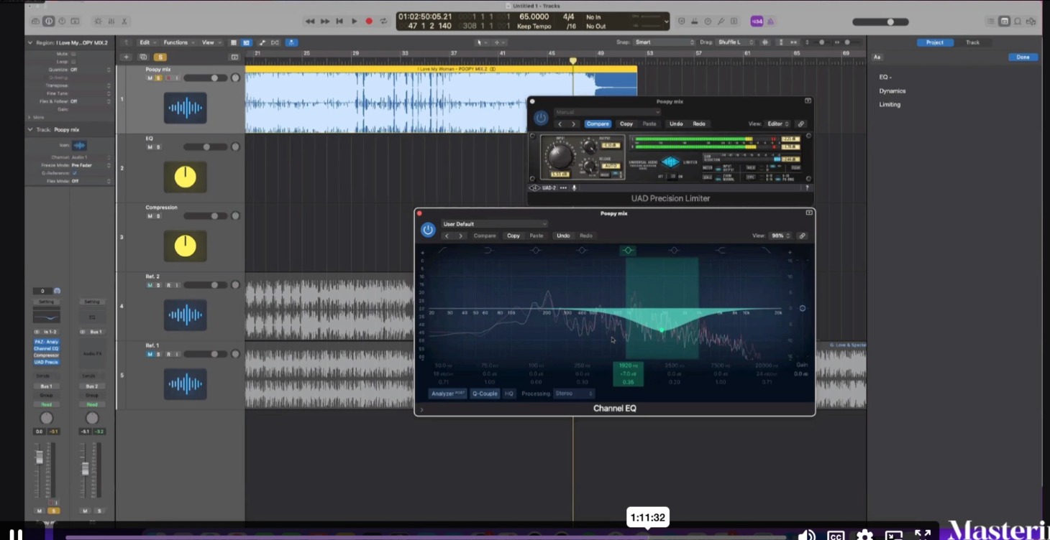Open the Editors scissors icon in control bar
The image size is (1050, 540).
124,22
